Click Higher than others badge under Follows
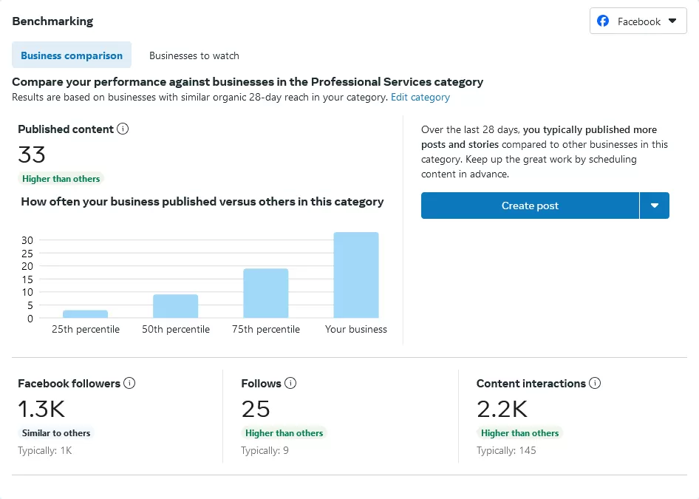The image size is (699, 499). pyautogui.click(x=284, y=433)
